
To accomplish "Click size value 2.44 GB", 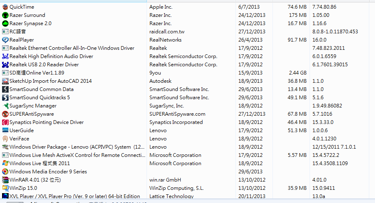I will coord(298,73).
